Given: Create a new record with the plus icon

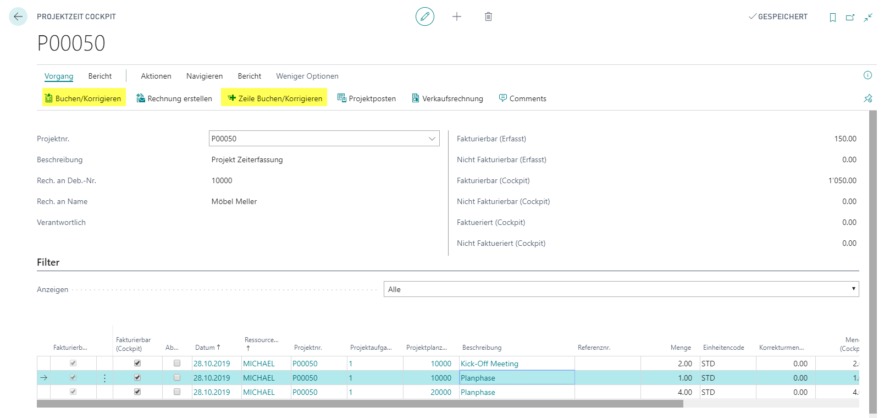Looking at the screenshot, I should pyautogui.click(x=457, y=16).
